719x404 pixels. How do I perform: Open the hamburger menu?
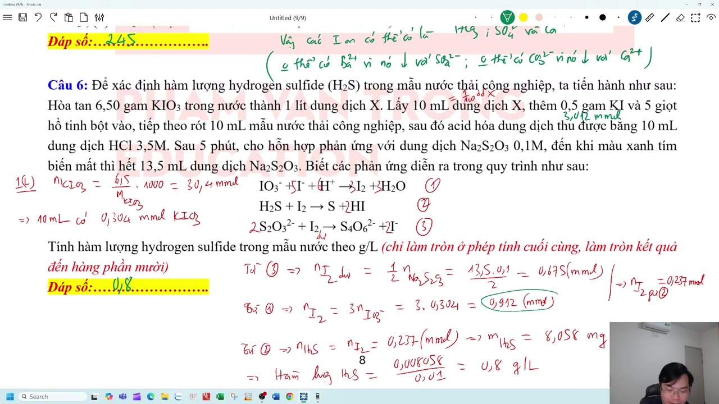tap(7, 17)
